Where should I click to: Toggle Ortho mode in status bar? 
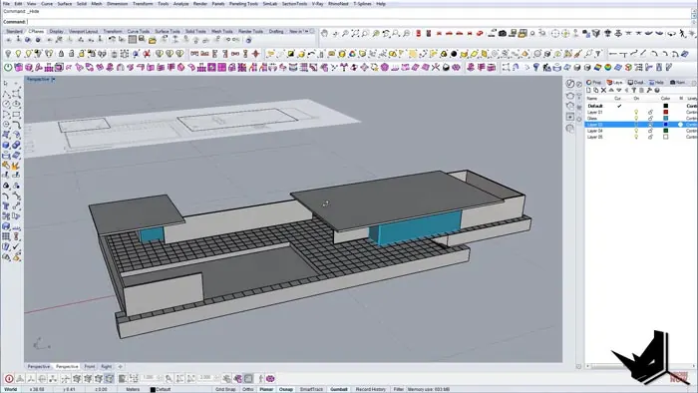click(x=248, y=389)
